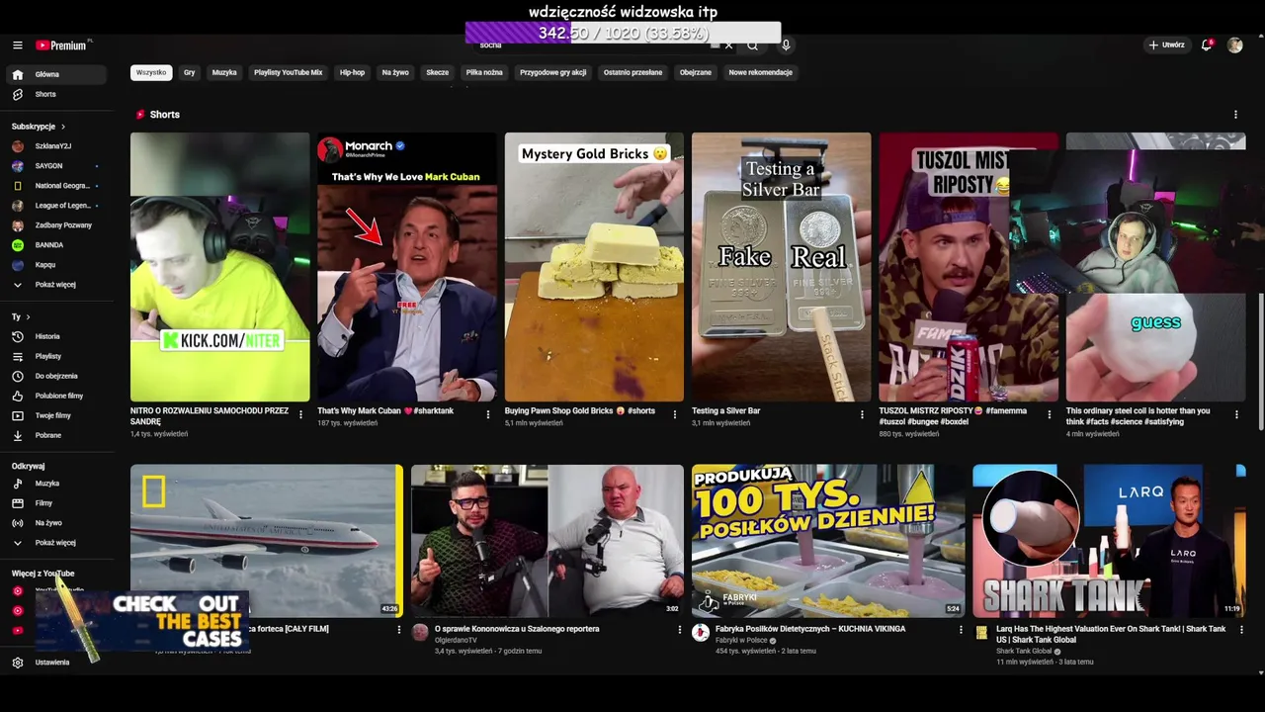Open the Ty section chevron
This screenshot has width=1265, height=712.
[x=28, y=317]
